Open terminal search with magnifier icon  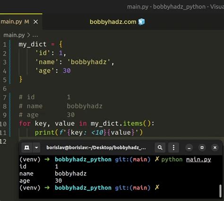pyautogui.click(x=160, y=148)
